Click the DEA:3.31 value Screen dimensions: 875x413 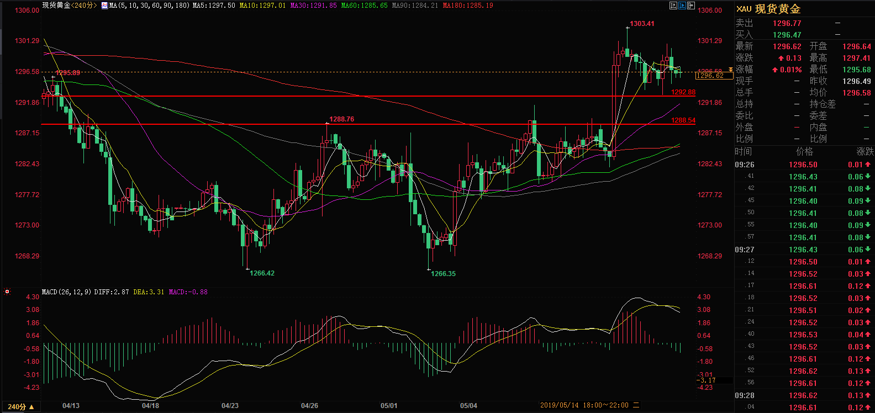click(x=149, y=292)
